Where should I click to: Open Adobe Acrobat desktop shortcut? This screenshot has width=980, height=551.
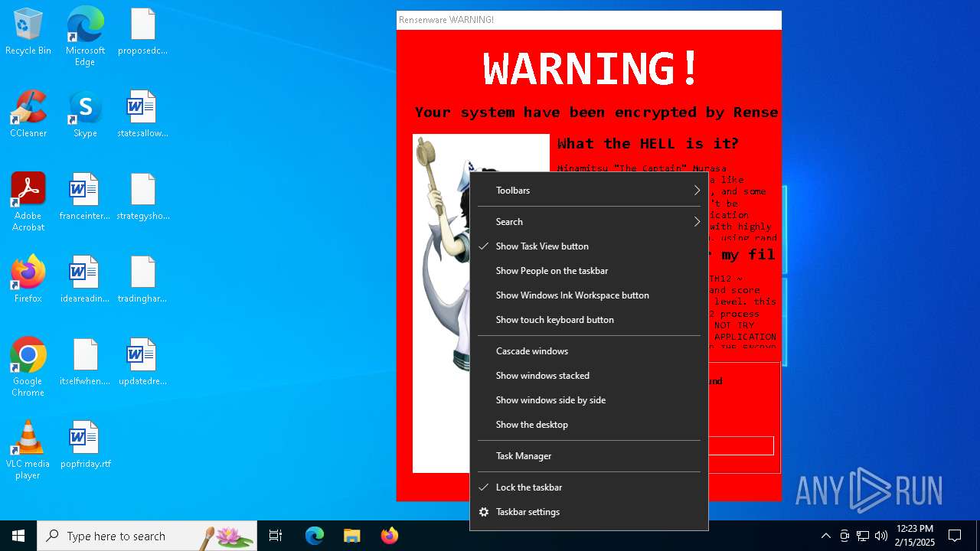pyautogui.click(x=28, y=202)
